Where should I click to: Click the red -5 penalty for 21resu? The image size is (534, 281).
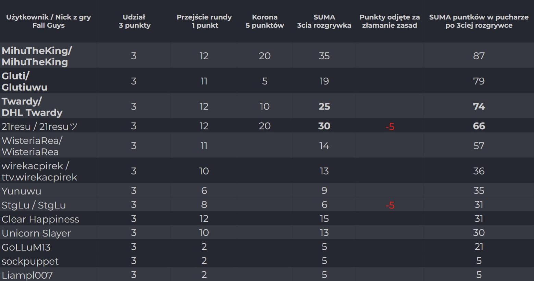(390, 127)
